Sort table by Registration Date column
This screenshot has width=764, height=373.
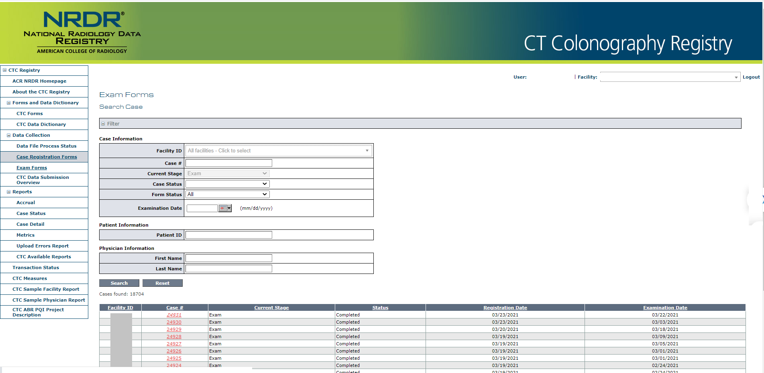[505, 308]
